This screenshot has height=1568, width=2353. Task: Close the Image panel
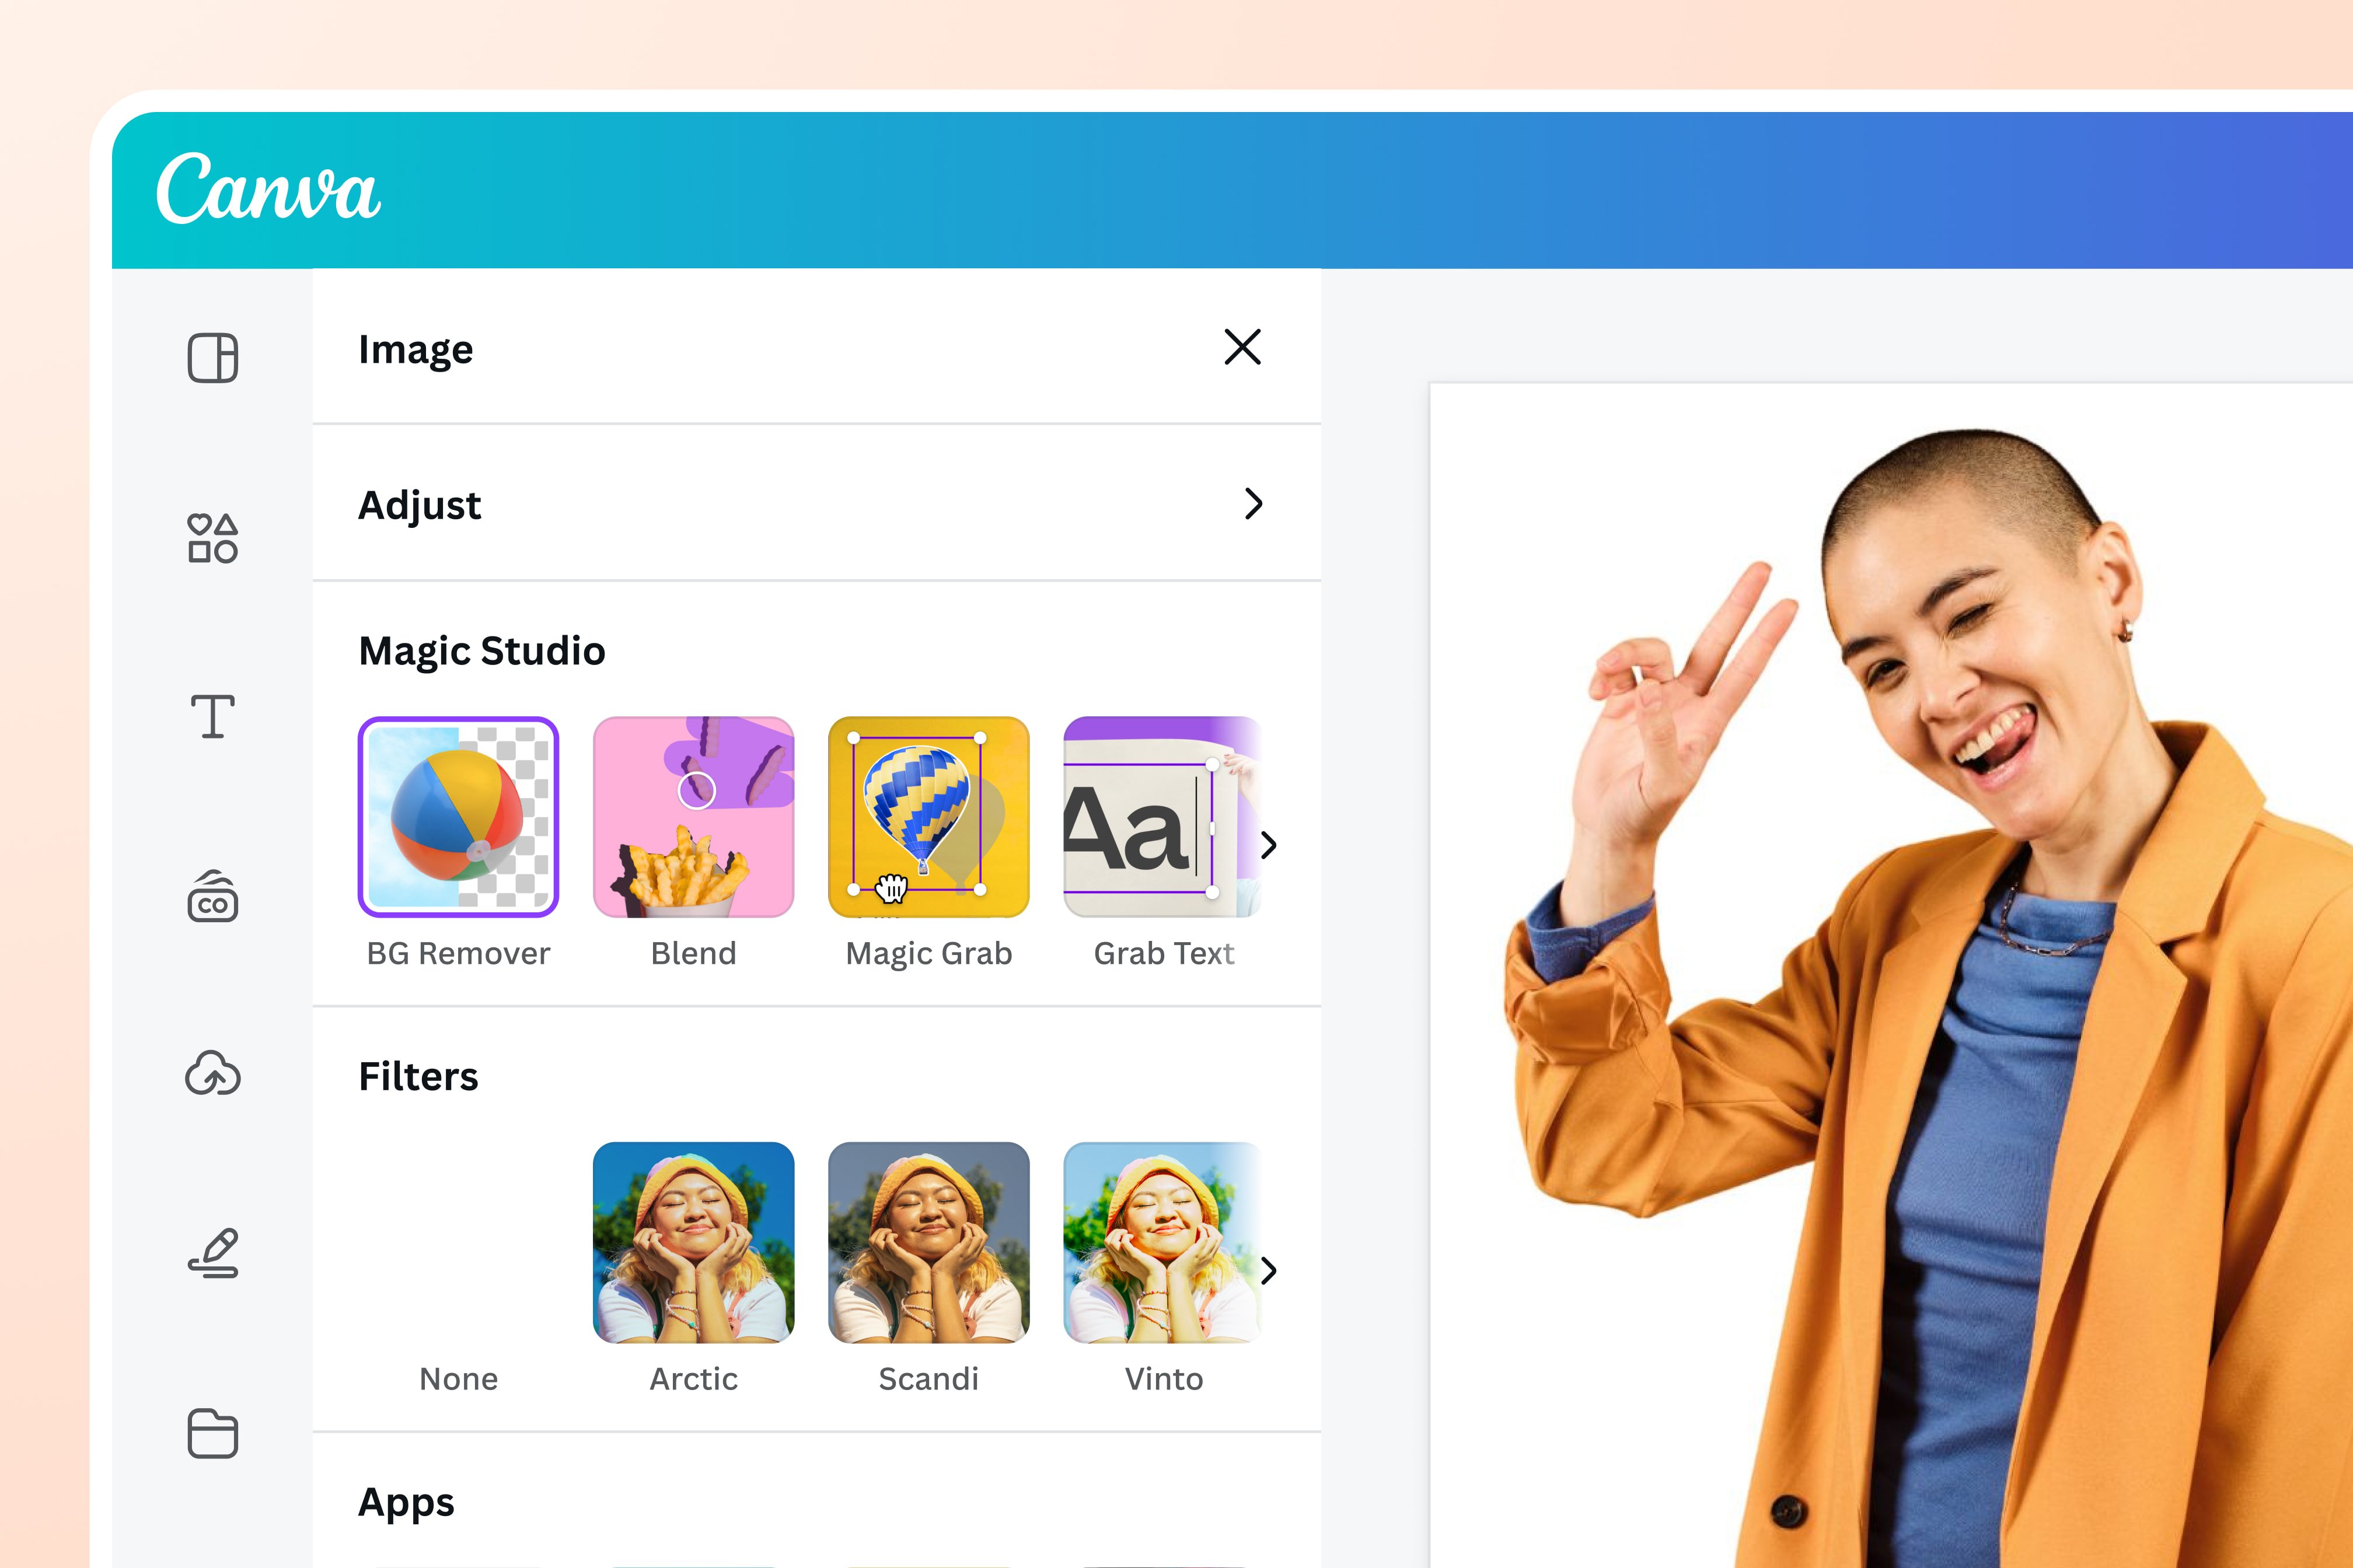(1242, 348)
